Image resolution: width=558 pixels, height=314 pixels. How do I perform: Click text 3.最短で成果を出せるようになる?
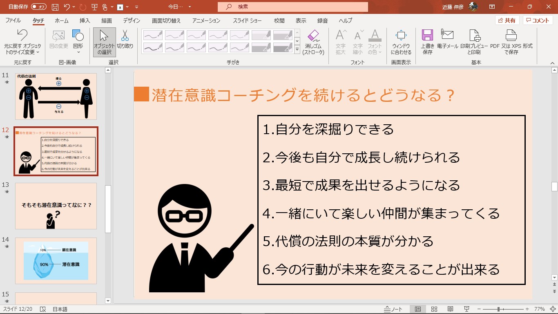(362, 185)
